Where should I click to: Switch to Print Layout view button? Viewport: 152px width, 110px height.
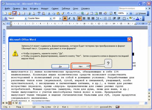click(x=10, y=103)
